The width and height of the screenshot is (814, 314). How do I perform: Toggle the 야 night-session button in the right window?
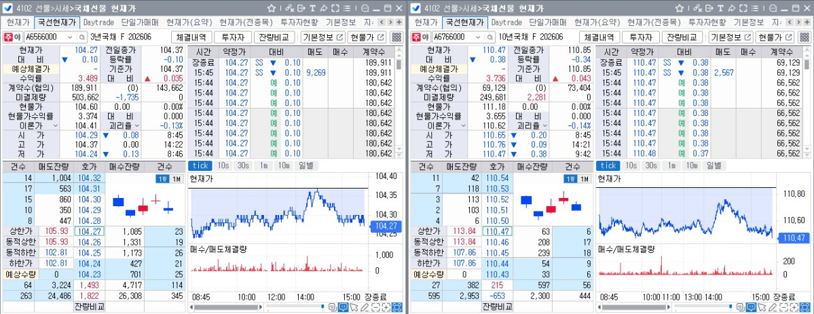tap(424, 37)
